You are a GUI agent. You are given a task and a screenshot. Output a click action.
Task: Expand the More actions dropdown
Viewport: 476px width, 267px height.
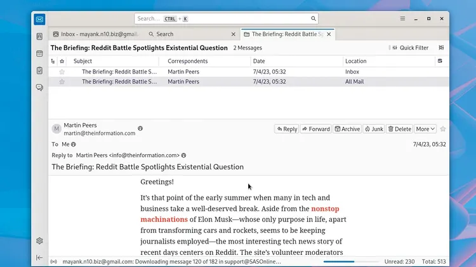(x=425, y=129)
